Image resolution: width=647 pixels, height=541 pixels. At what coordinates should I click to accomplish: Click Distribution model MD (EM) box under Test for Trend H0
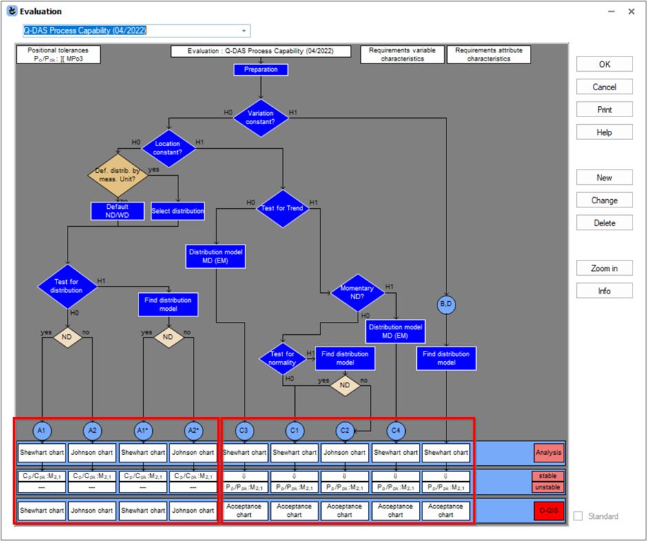coord(216,256)
